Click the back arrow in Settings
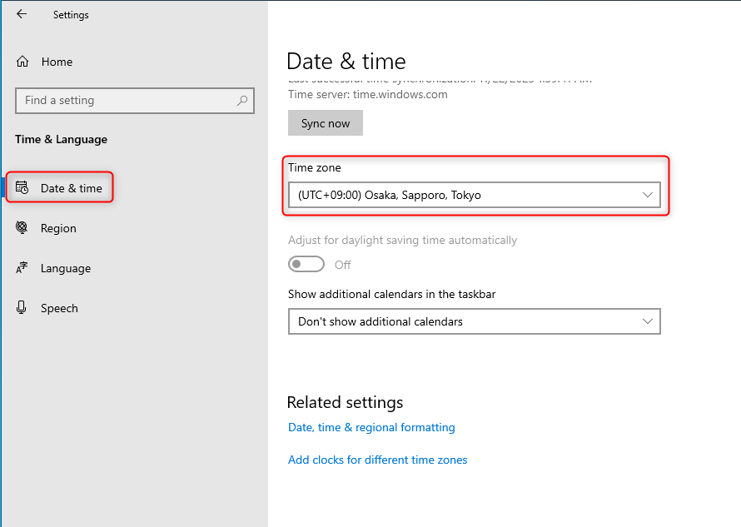 (22, 14)
